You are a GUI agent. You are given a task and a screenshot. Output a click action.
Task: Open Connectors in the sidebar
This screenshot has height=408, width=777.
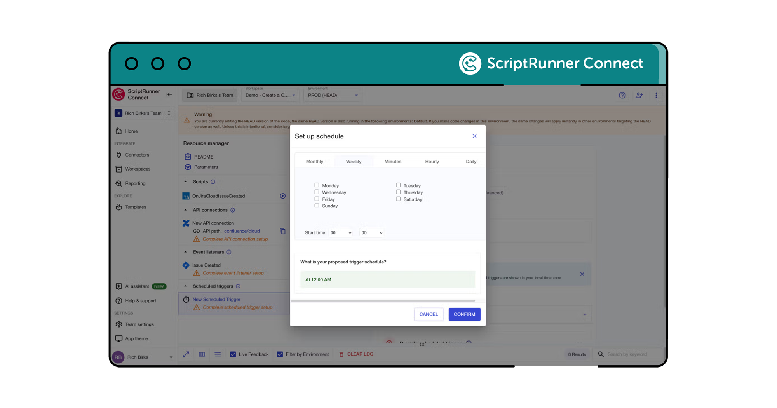pyautogui.click(x=132, y=155)
